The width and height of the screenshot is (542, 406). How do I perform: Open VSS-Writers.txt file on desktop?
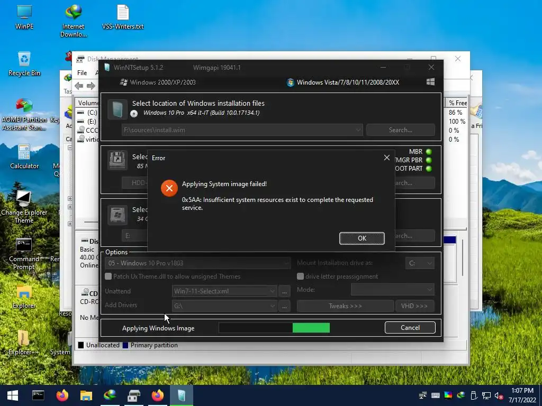coord(123,17)
